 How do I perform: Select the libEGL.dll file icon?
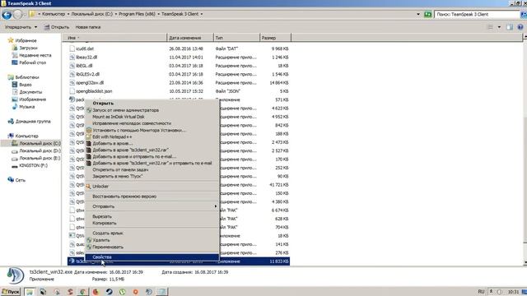click(x=72, y=66)
